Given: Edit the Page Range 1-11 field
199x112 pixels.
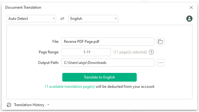Looking at the screenshot, I should coord(86,52).
